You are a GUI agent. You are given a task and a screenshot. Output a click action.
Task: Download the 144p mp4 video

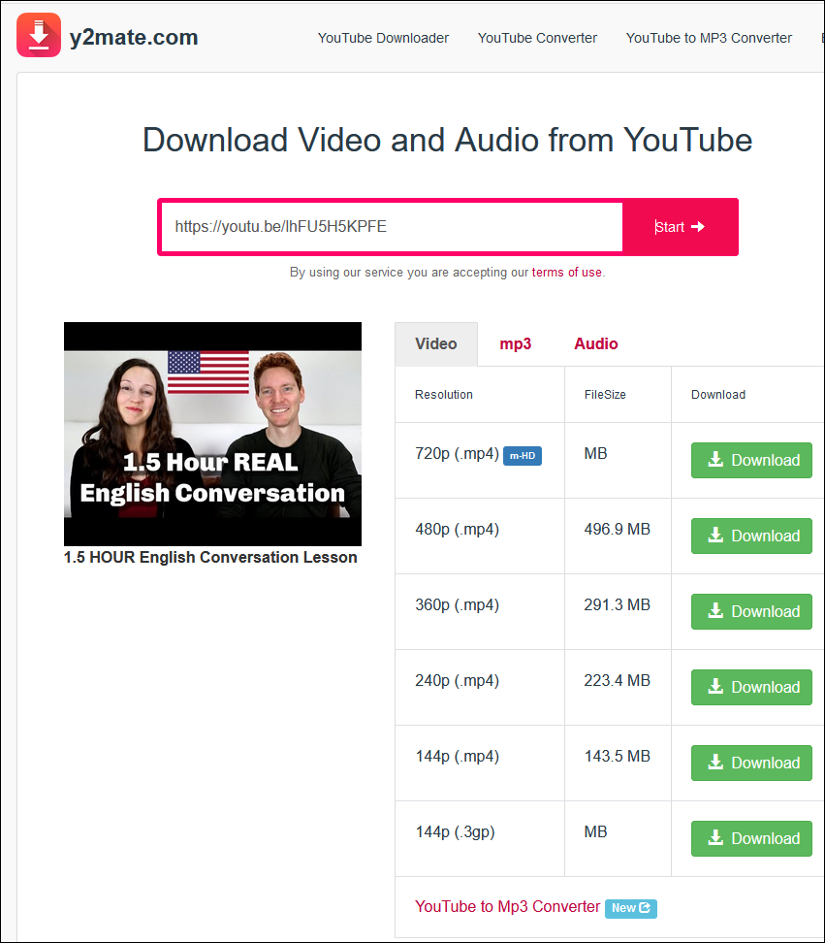pos(751,764)
